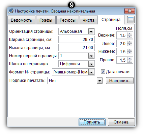Open the Графы tab
The width and height of the screenshot is (143, 134).
[46, 20]
